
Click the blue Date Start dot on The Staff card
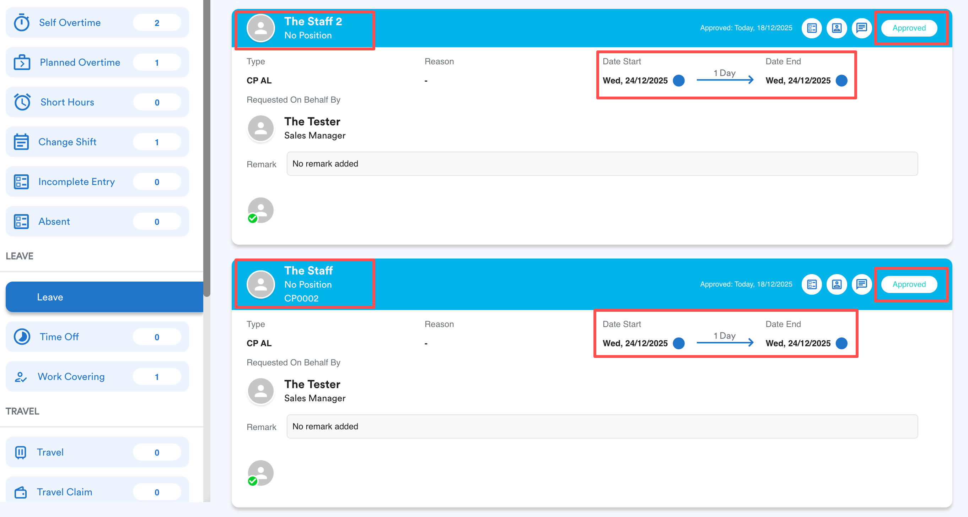pyautogui.click(x=678, y=343)
